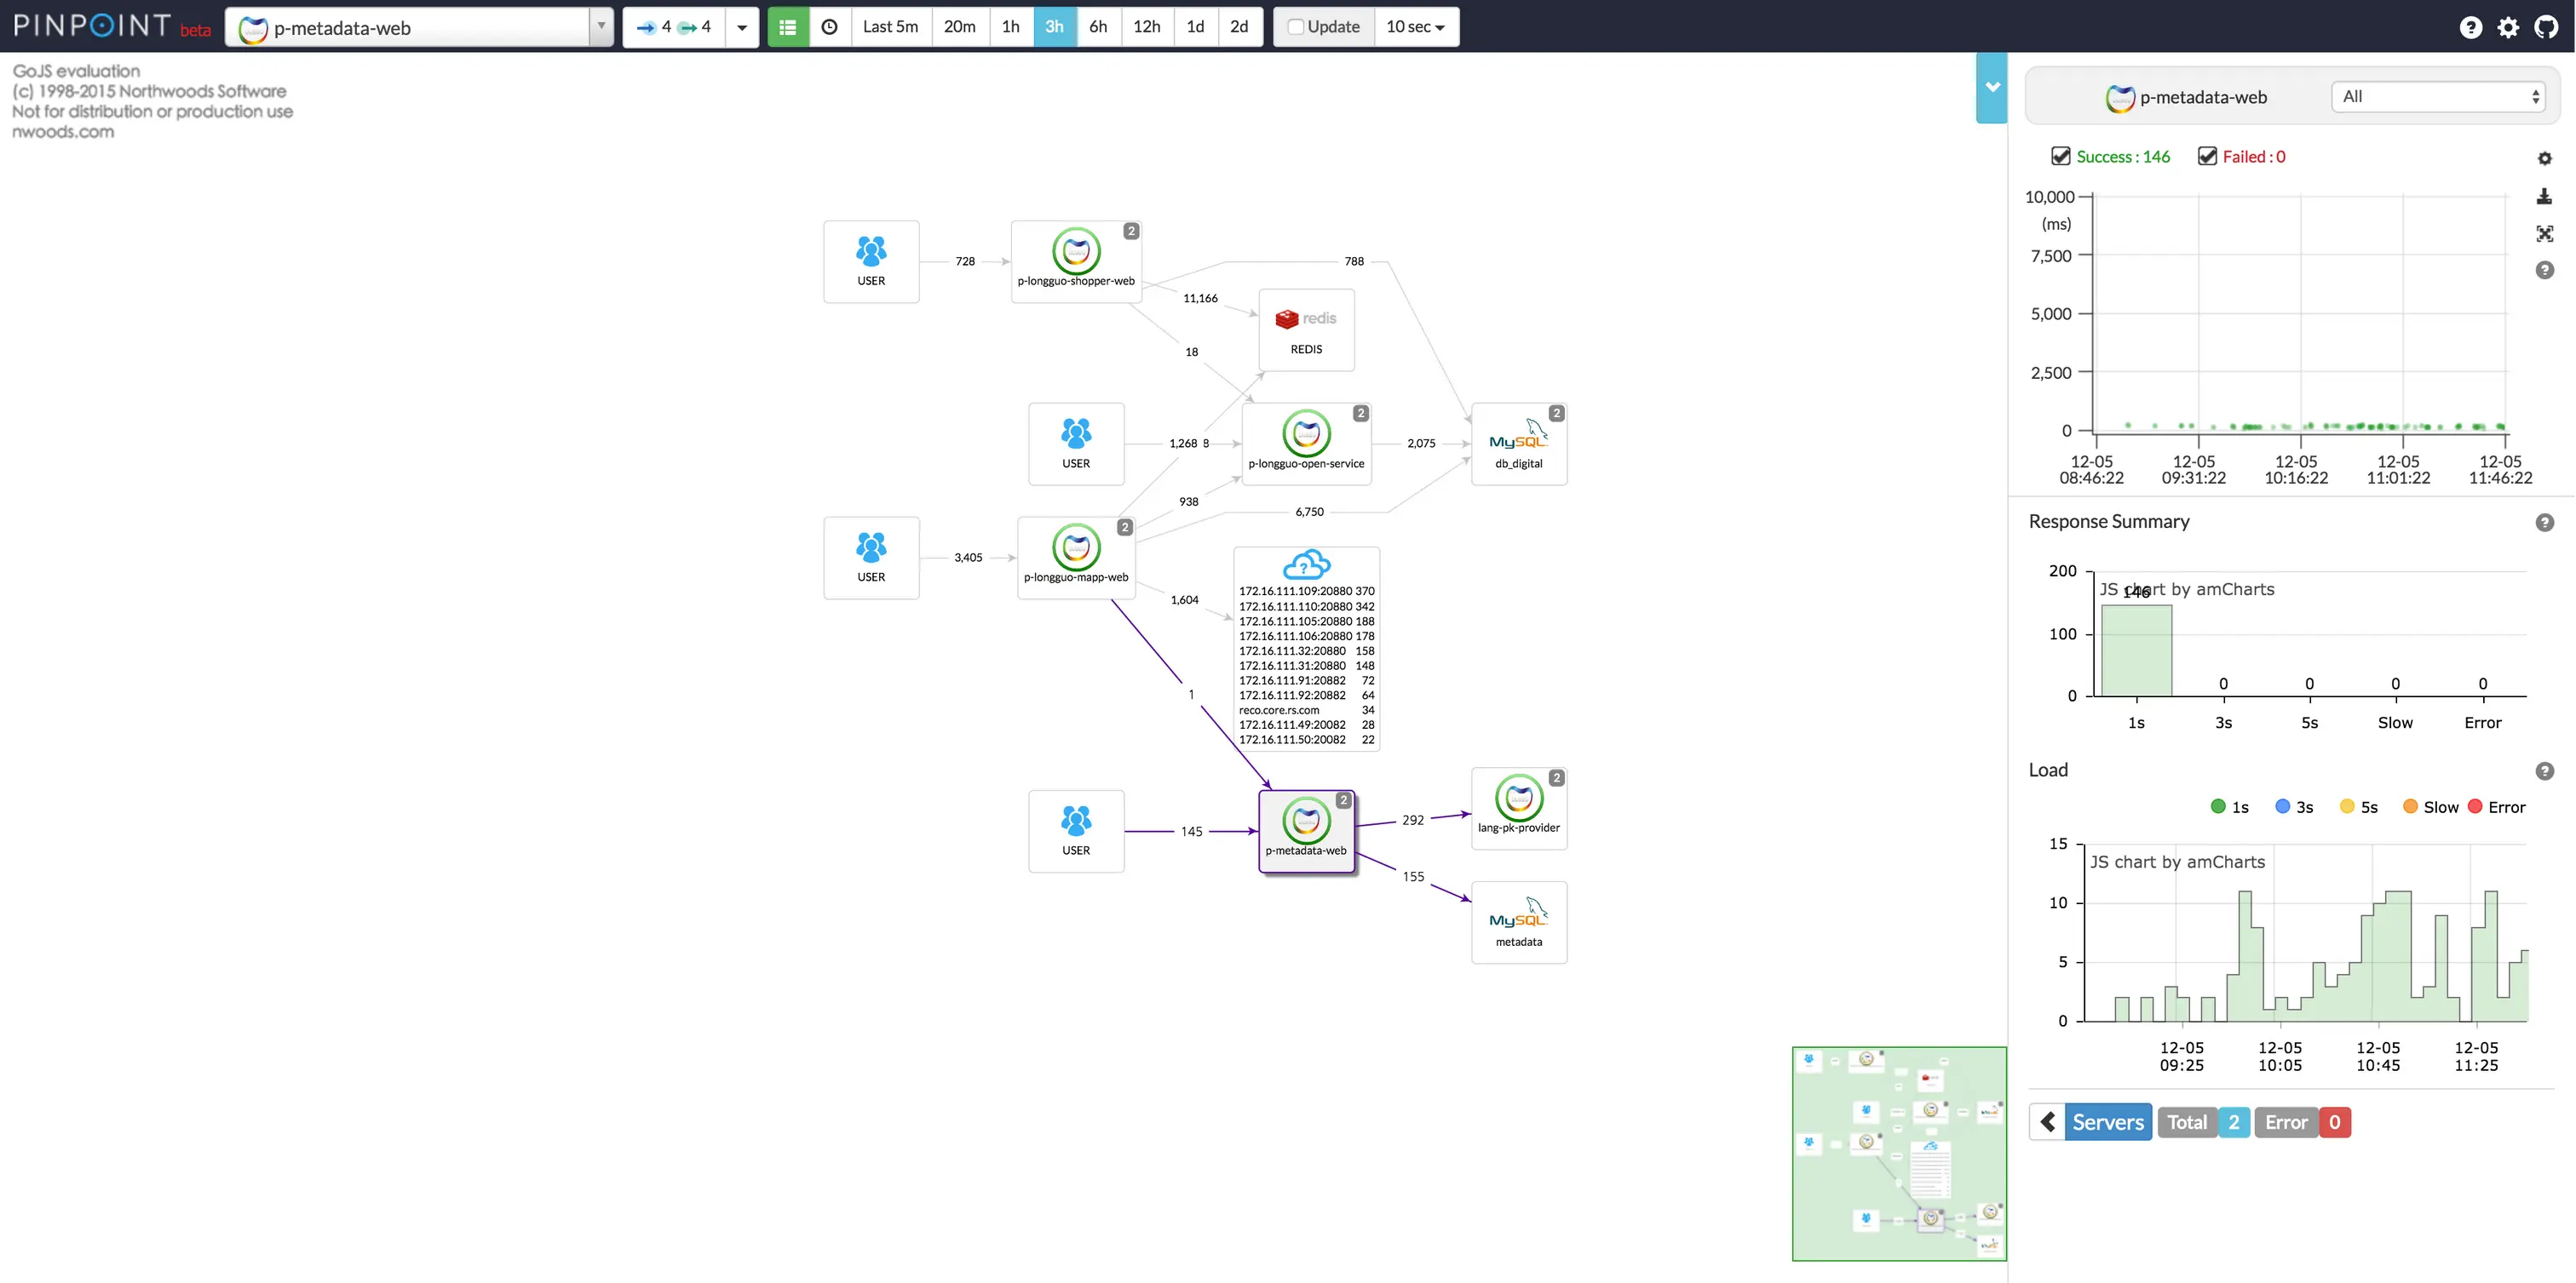Toggle the Failed checkbox
Image resolution: width=2576 pixels, height=1283 pixels.
(2206, 156)
